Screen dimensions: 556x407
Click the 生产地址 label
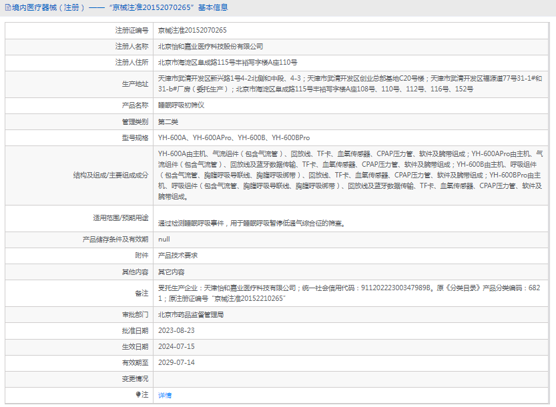135,84
